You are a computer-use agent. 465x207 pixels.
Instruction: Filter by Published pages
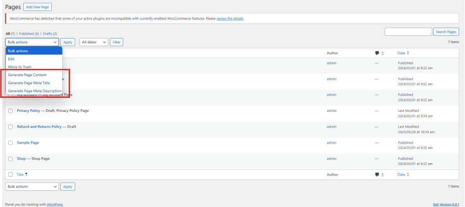[x=29, y=34]
